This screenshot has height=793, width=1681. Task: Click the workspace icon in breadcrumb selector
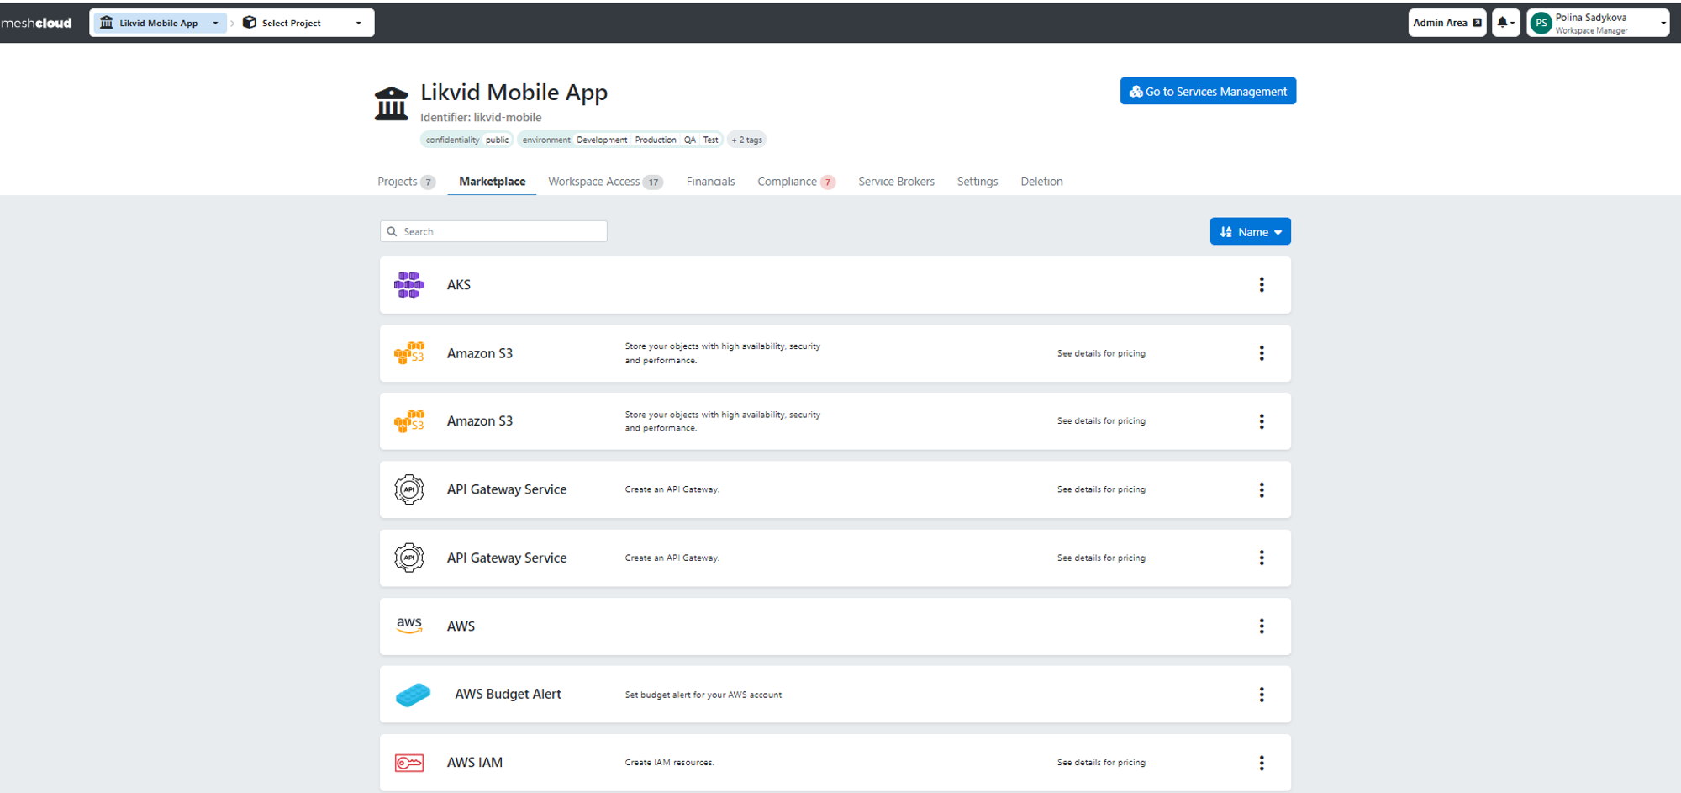click(107, 23)
